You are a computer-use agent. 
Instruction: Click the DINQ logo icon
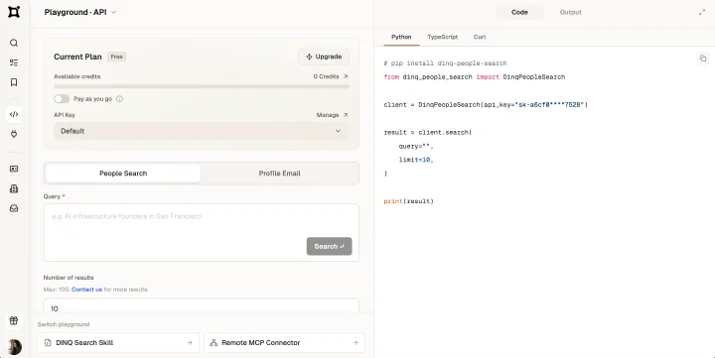[x=14, y=12]
